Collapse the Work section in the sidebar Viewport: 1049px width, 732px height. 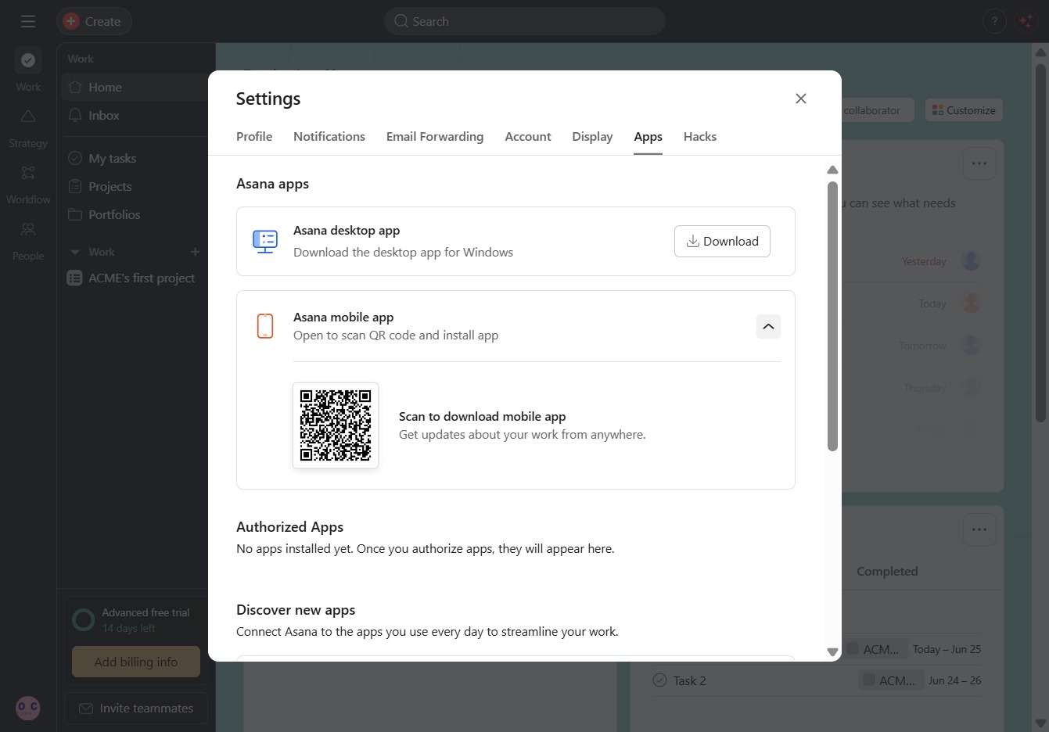click(75, 252)
